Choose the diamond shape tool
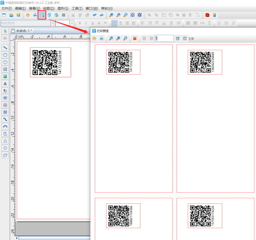Screen dimensions: 256x240 coord(5,148)
